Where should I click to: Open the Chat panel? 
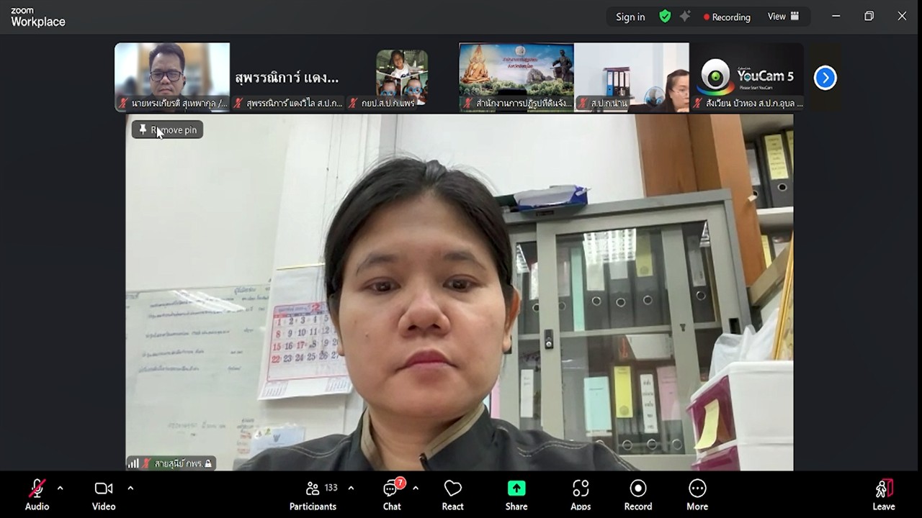coord(391,489)
